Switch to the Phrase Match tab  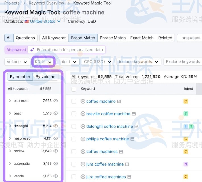point(113,38)
